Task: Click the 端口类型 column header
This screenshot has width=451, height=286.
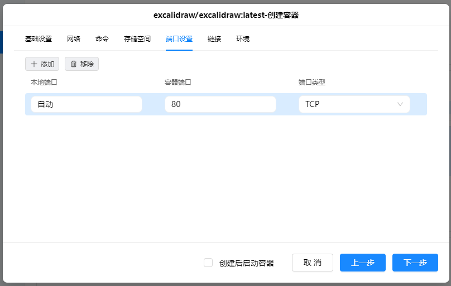Action: (x=312, y=83)
